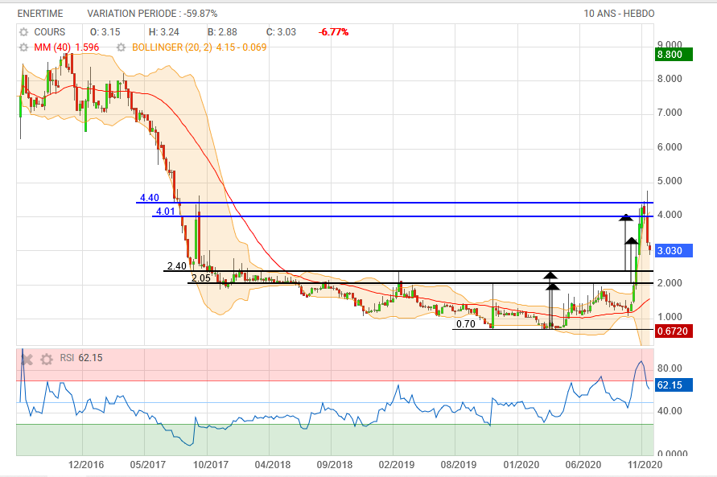The height and width of the screenshot is (477, 717).
Task: Select the red 0.6720 low price tag
Action: point(674,331)
